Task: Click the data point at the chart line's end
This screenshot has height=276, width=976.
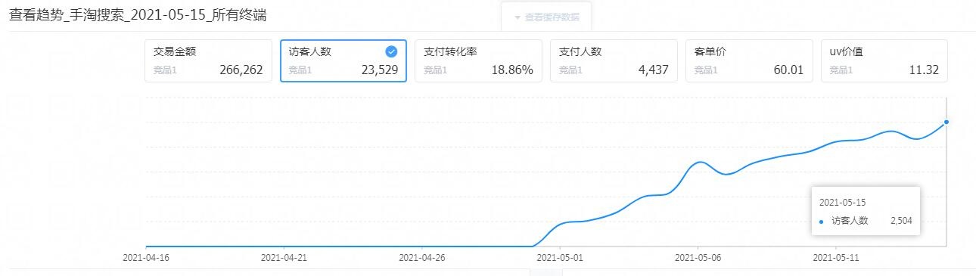Action: click(946, 122)
